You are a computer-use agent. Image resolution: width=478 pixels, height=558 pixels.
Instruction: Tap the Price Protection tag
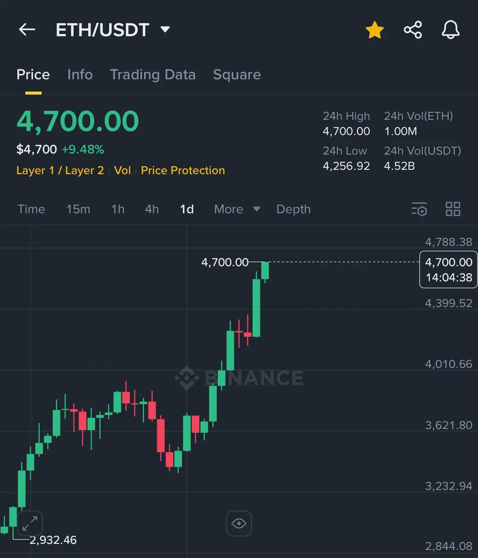click(x=183, y=171)
